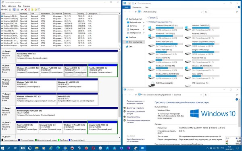Click the refresh button beside Explorer address bar
This screenshot has height=151, width=242.
click(206, 12)
